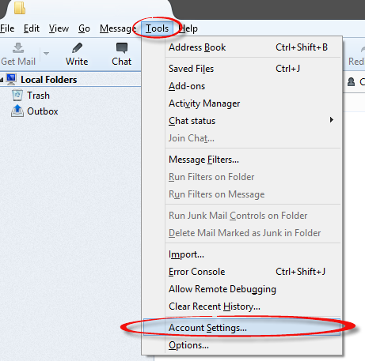
Task: Collapse the Local Folders tree
Action: pyautogui.click(x=2, y=80)
